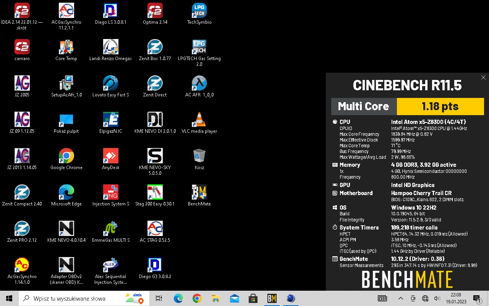Select the Zenit Box 1.0.77 icon
Screen dimensions: 489x306
[155, 47]
